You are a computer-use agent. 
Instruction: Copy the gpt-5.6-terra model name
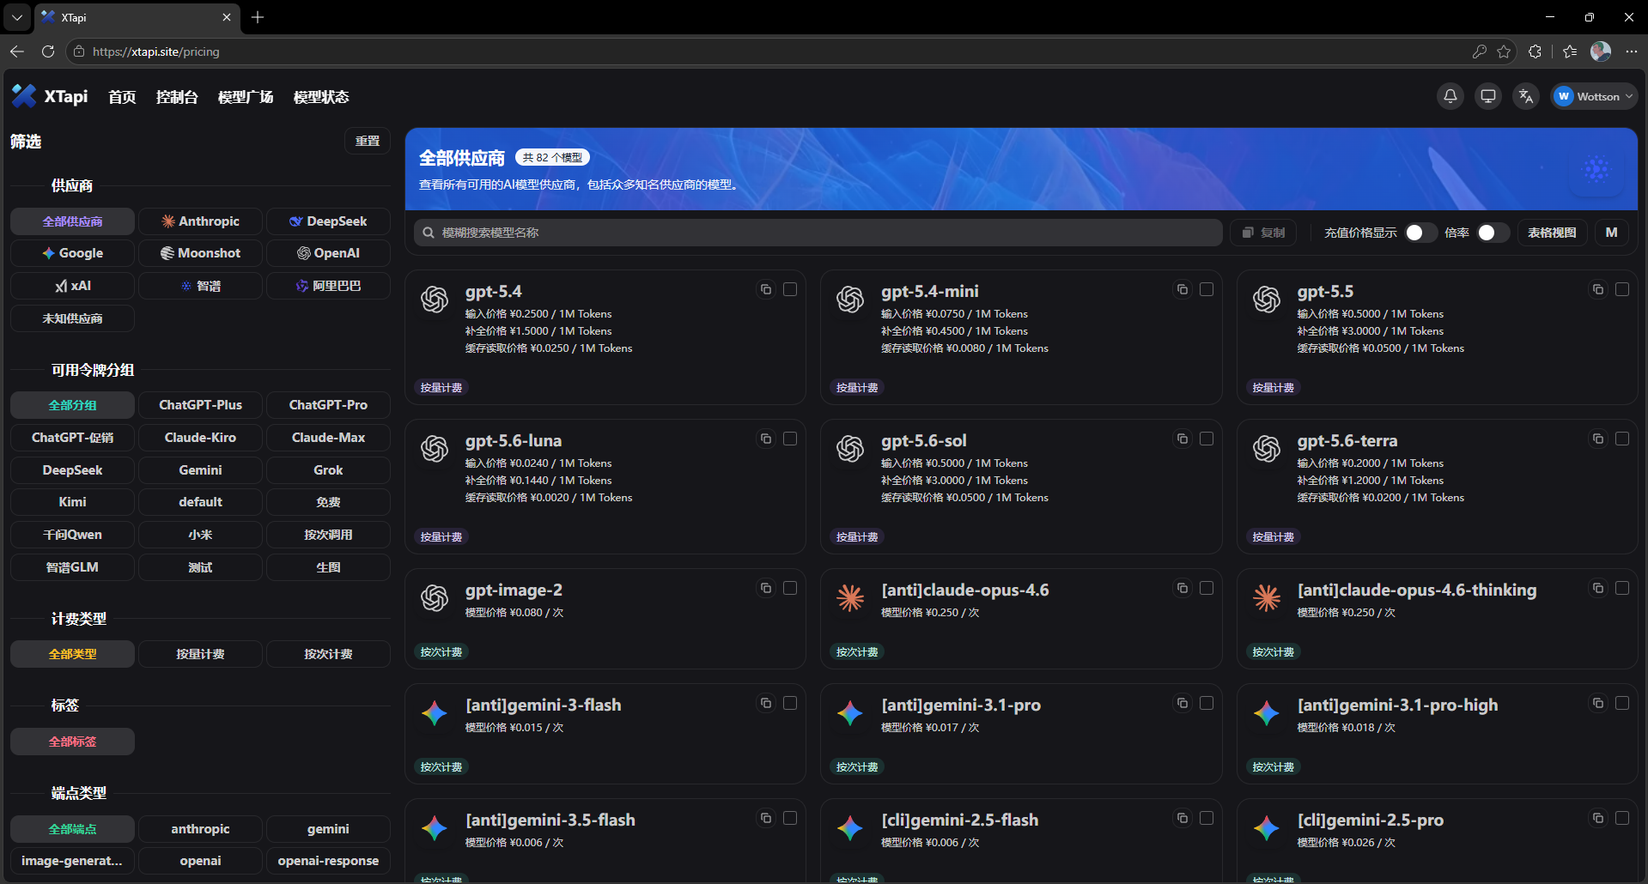coord(1598,439)
